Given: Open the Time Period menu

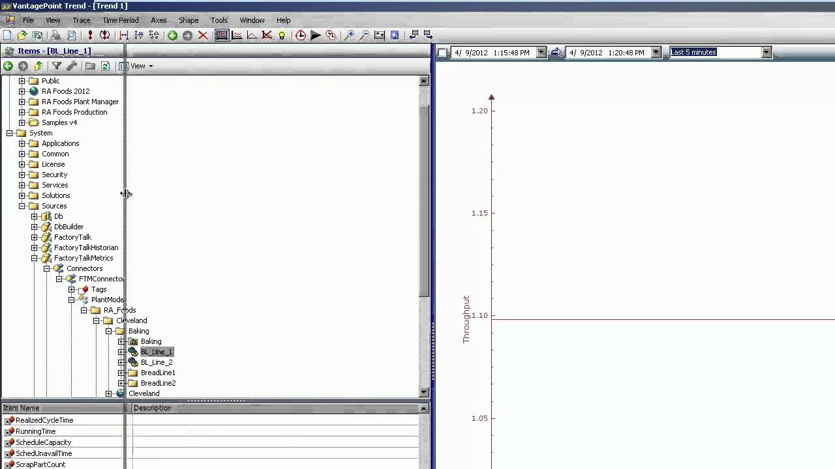Looking at the screenshot, I should [x=121, y=20].
